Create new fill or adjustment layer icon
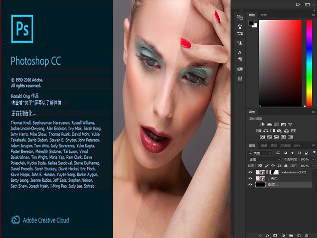Screen dimensions: 317x238 click(x=283, y=235)
